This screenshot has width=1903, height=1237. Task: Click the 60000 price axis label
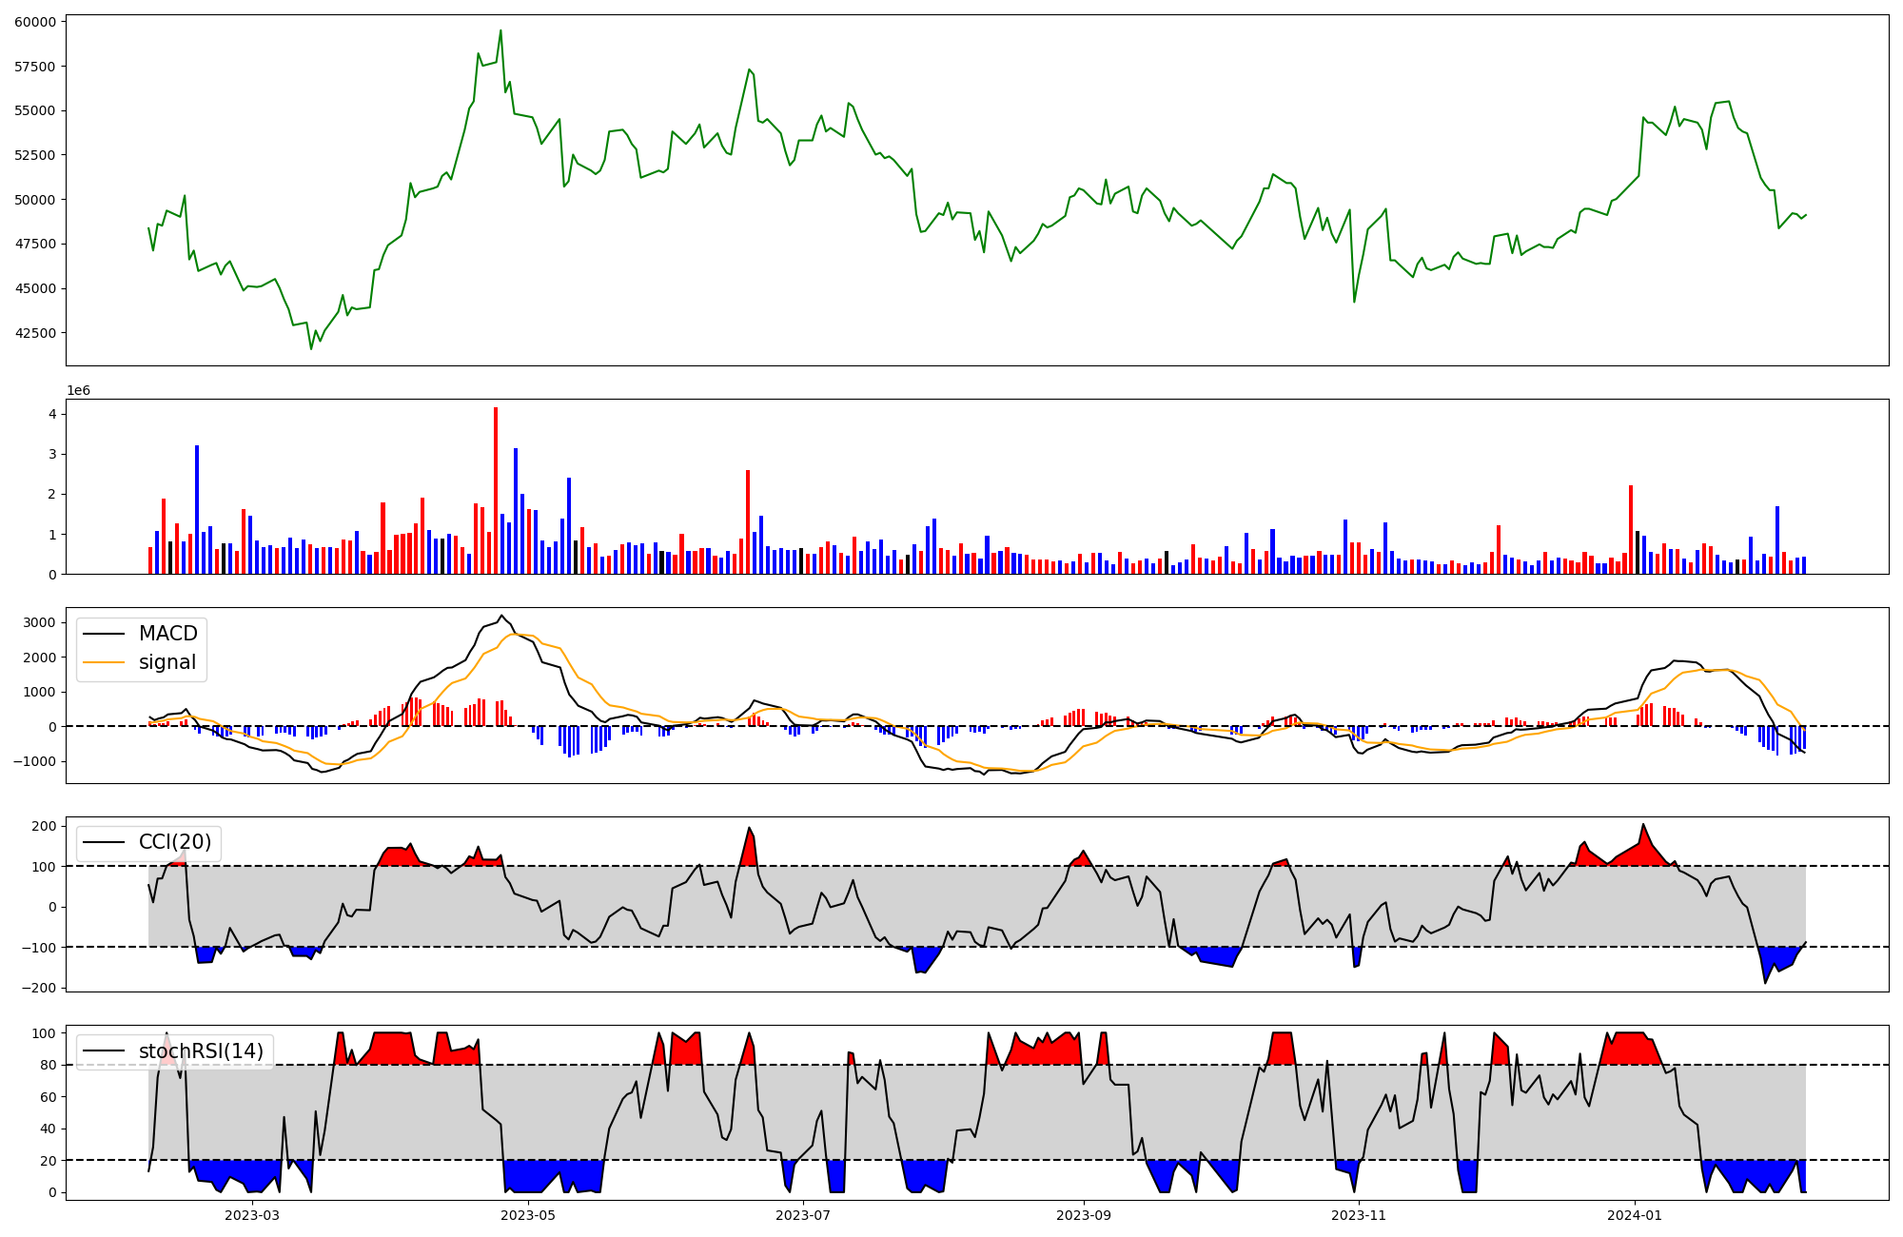(x=35, y=21)
